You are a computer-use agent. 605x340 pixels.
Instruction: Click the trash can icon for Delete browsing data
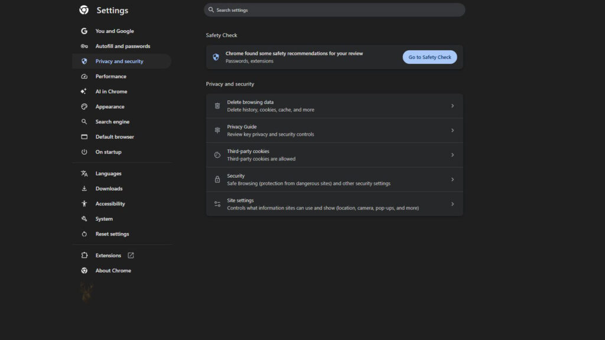[217, 106]
